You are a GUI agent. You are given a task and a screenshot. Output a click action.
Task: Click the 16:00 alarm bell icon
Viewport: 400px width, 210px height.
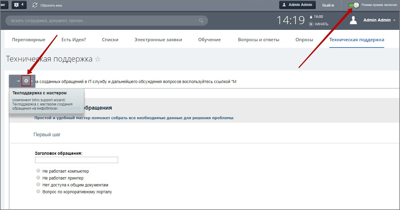pos(311,17)
